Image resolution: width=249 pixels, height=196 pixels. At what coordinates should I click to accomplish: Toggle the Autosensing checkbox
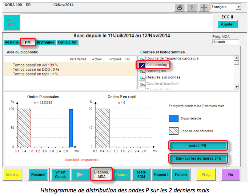pos(142,65)
